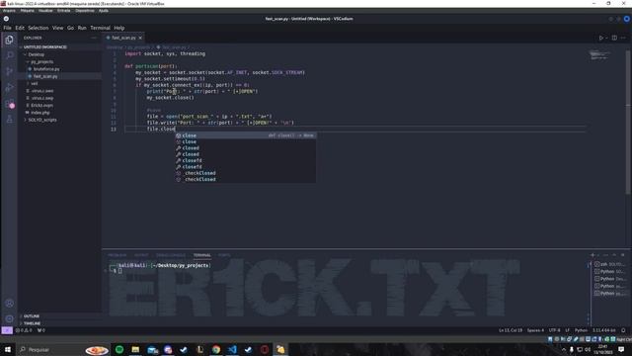Switch to the DEBUG CONSOLE panel tab
Image resolution: width=632 pixels, height=356 pixels.
pos(171,255)
